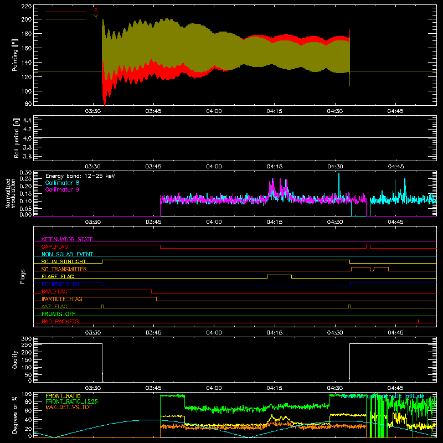This screenshot has width=443, height=443.
Task: Click the SC_IN_SUNLIGHT flag label
Action: click(x=64, y=261)
